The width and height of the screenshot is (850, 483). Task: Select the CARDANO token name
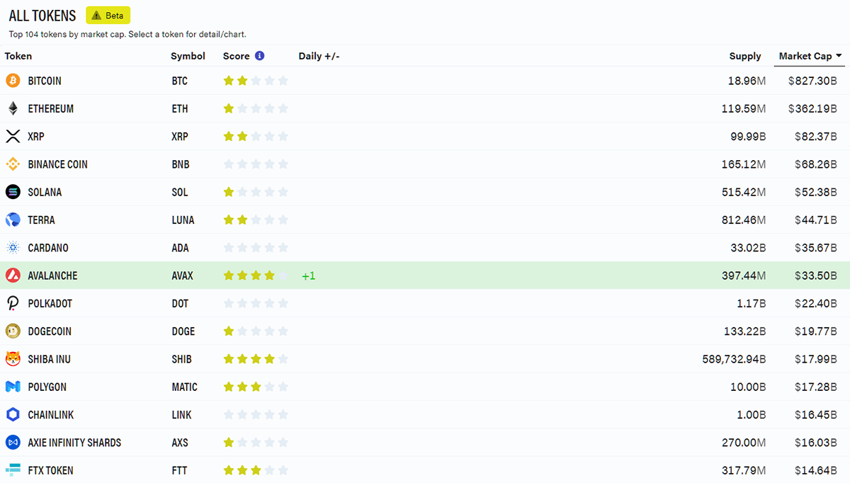(x=48, y=248)
